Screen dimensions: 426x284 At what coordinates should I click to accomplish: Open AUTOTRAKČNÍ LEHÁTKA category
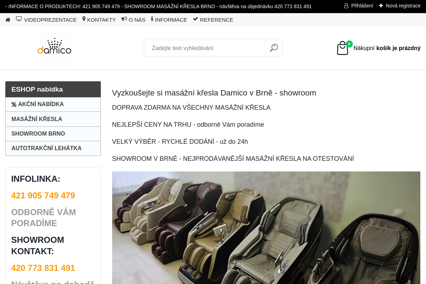click(x=47, y=148)
